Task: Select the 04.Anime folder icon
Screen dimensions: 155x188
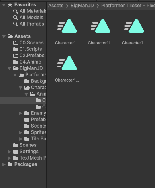Action: [16, 62]
